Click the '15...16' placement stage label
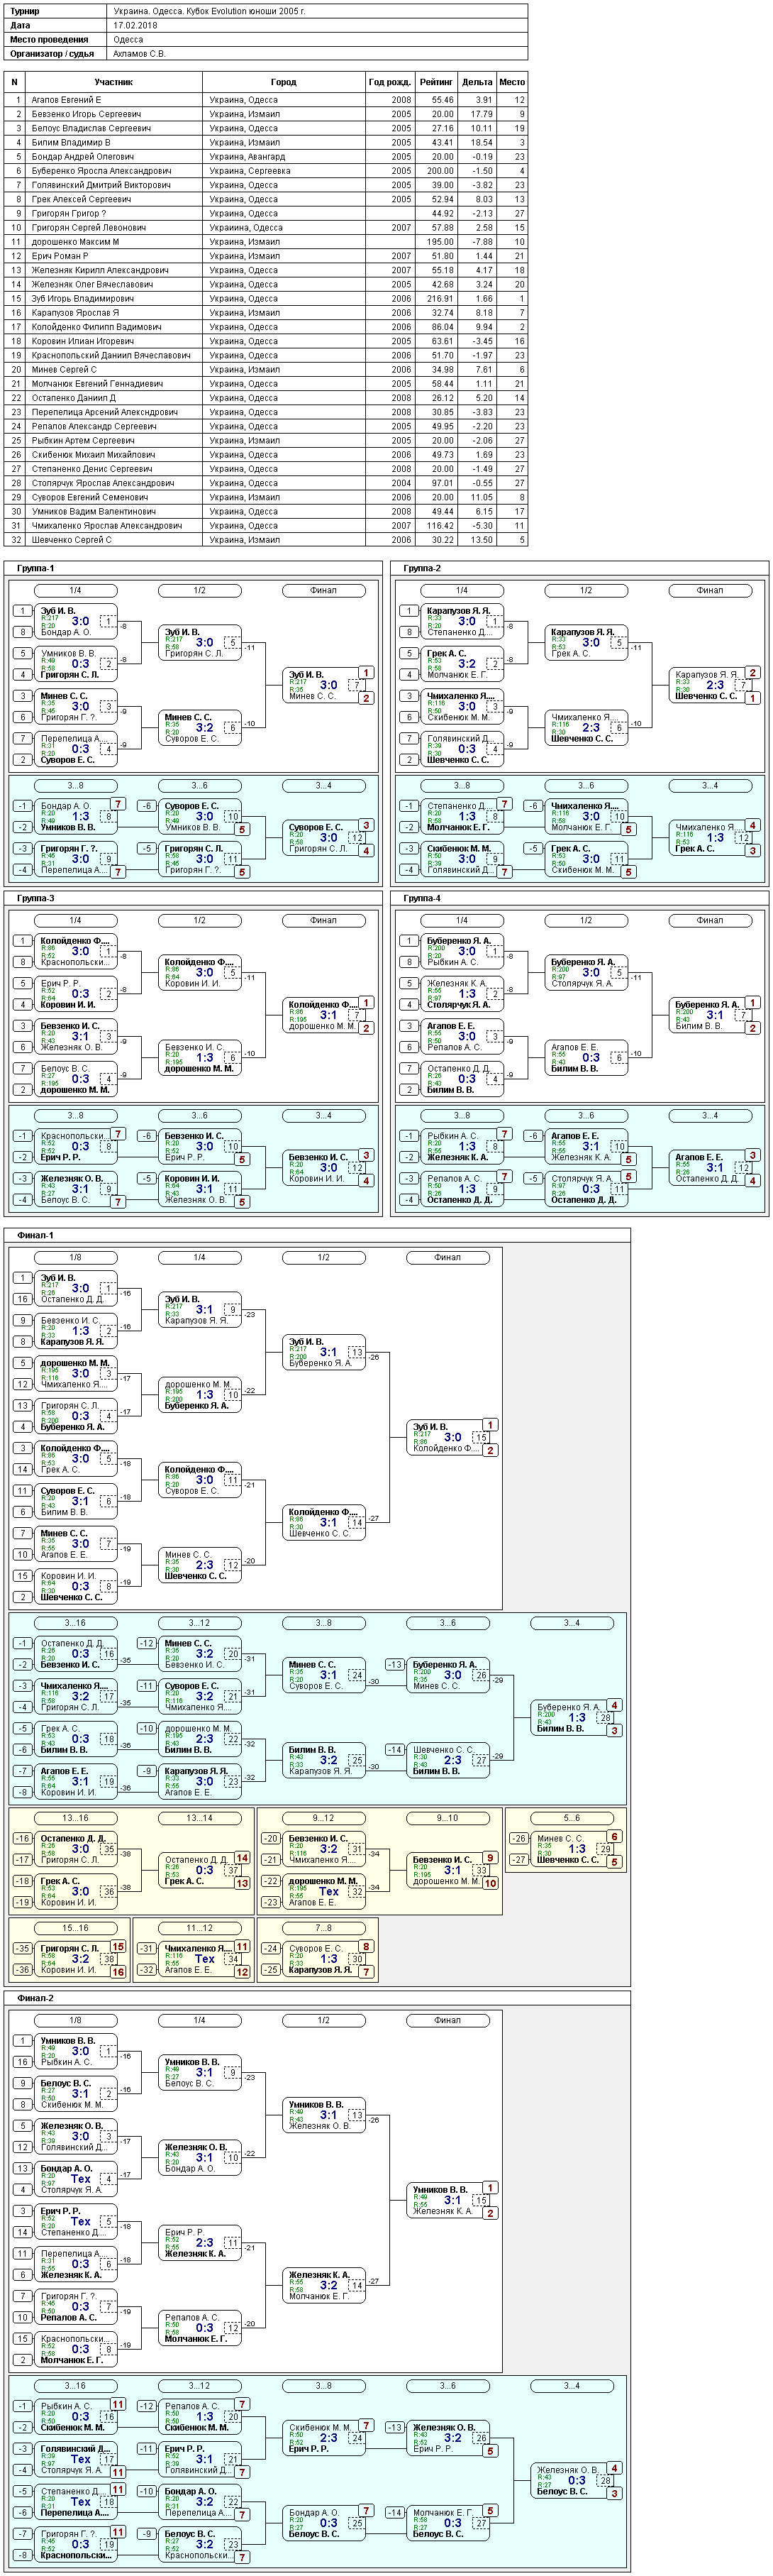The image size is (773, 2576). [76, 1928]
